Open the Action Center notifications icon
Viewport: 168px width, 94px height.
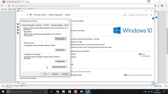[x=164, y=92]
